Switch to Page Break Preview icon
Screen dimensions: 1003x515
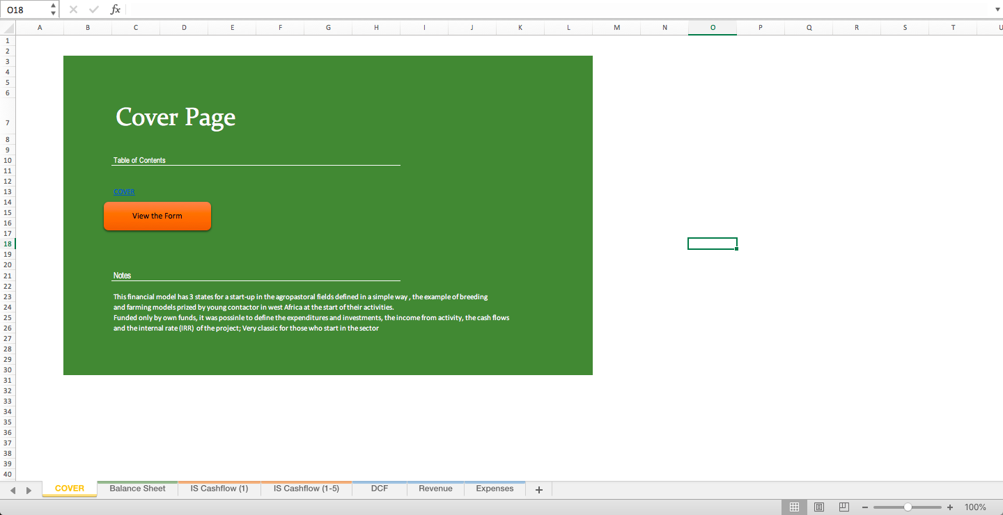coord(844,507)
